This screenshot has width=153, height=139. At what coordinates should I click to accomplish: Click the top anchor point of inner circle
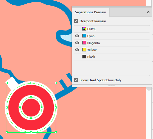click(31, 97)
